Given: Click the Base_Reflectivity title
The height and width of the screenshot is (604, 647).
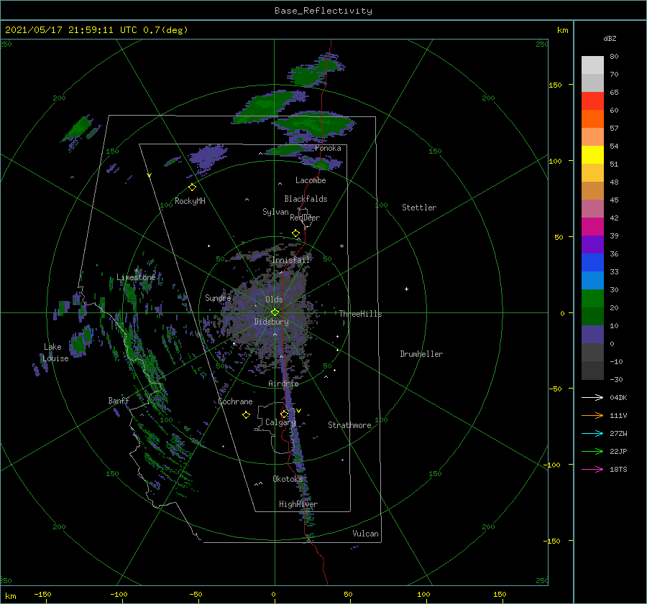Looking at the screenshot, I should (x=323, y=11).
